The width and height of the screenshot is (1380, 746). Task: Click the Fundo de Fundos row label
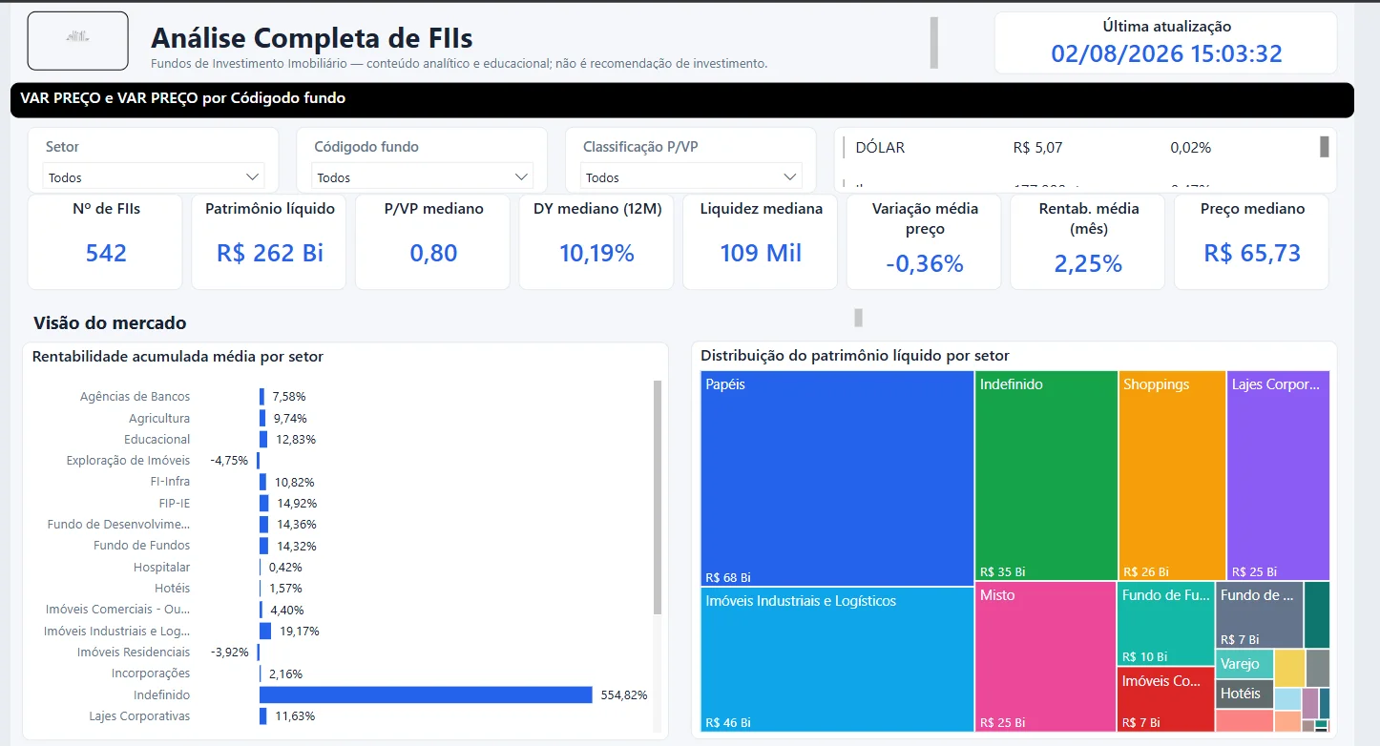click(141, 546)
